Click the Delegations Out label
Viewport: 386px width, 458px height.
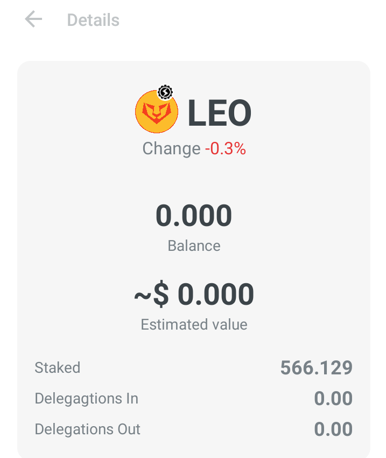click(87, 429)
